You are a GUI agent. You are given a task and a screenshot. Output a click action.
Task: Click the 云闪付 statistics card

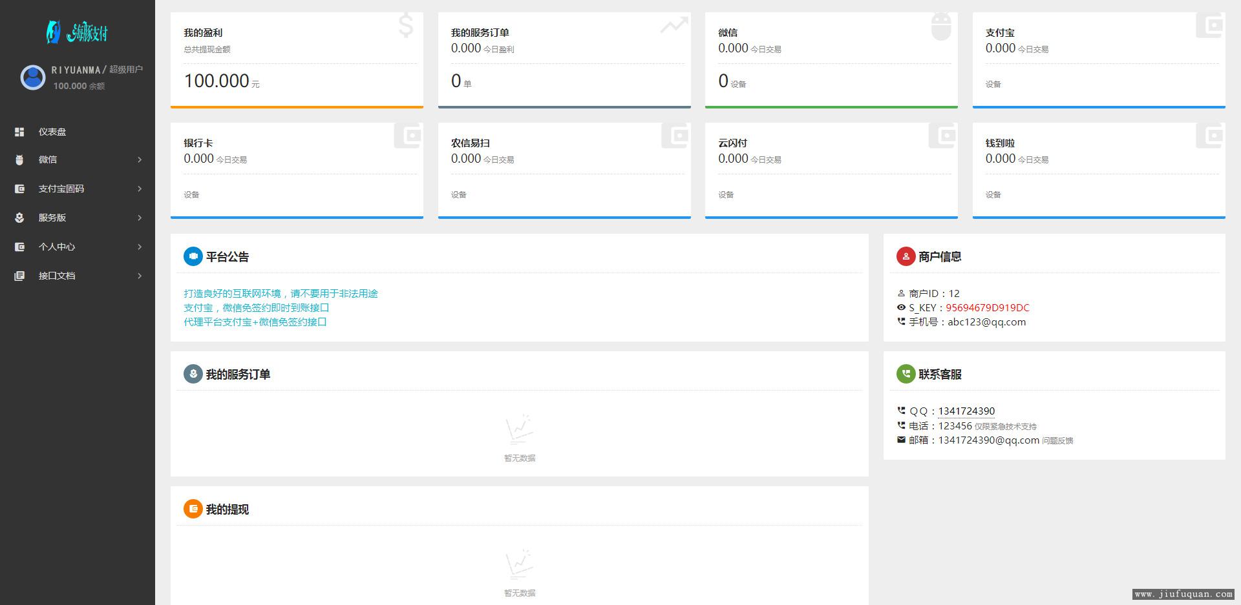pyautogui.click(x=831, y=170)
